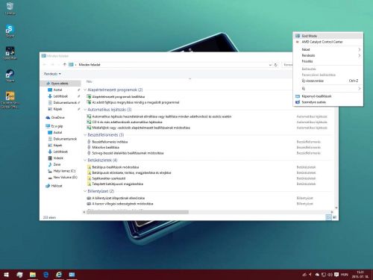Select Új visszavonása in context menu

(327, 81)
